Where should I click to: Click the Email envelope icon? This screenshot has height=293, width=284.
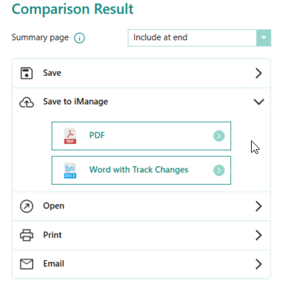tap(27, 264)
